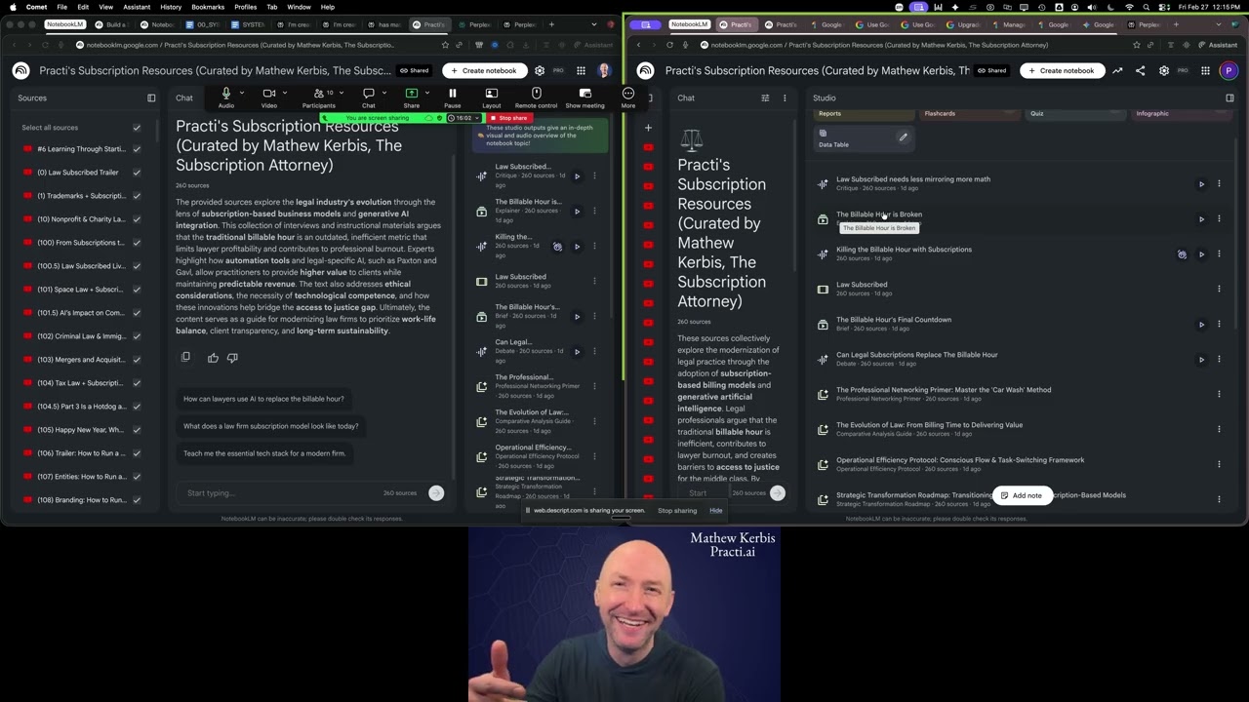This screenshot has height=702, width=1249.
Task: Select suggestion 'How can lawyers use AI to replace the billable hour?'
Action: coord(263,399)
